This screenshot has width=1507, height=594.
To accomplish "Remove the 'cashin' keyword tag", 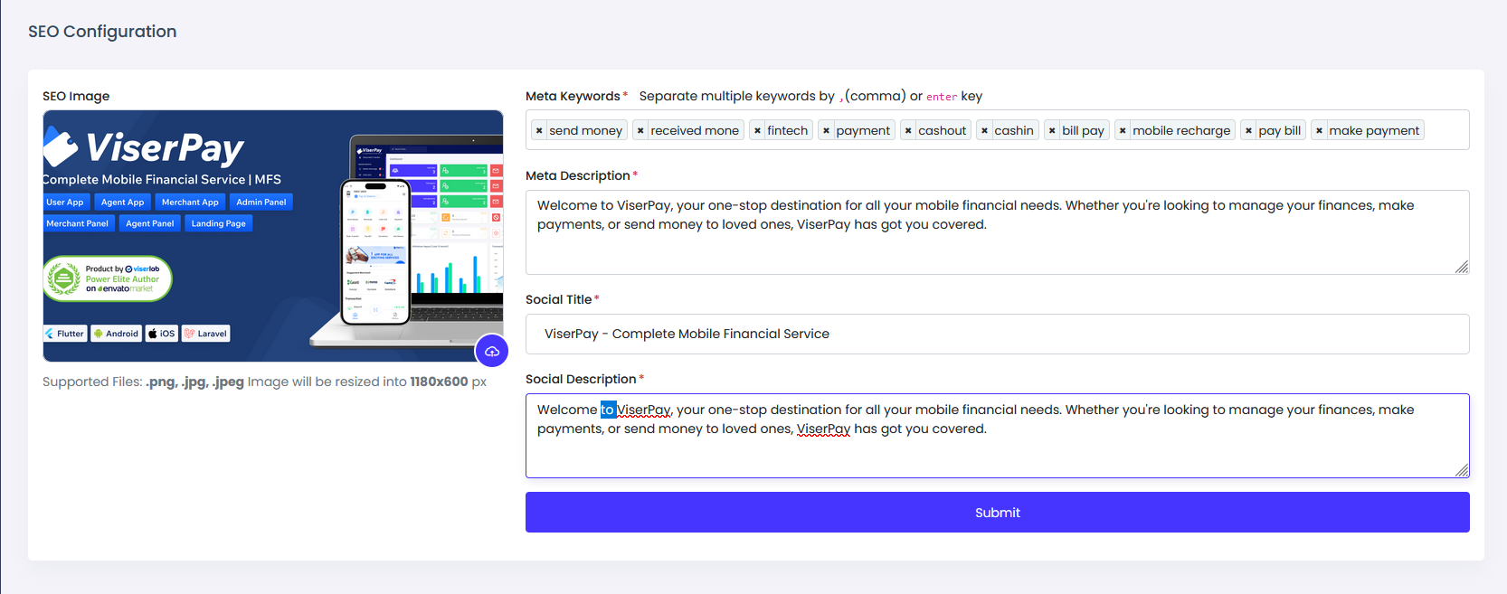I will point(984,131).
